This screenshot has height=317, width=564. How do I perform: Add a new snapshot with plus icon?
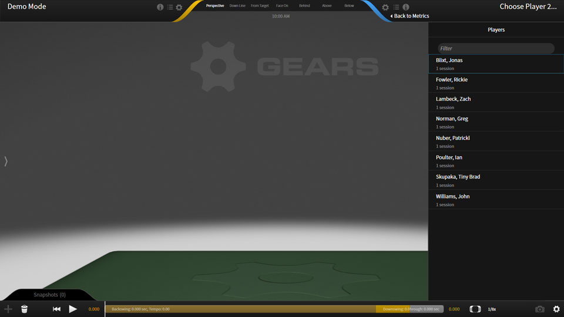8,309
